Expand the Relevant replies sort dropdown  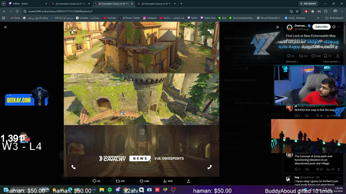[292, 62]
